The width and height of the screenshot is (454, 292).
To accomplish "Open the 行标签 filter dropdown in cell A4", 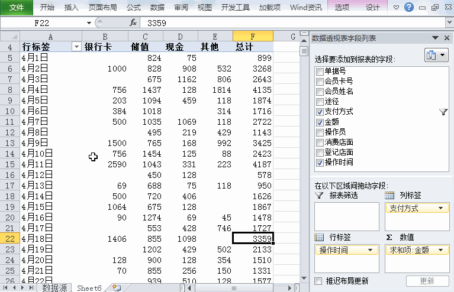I will coord(76,47).
